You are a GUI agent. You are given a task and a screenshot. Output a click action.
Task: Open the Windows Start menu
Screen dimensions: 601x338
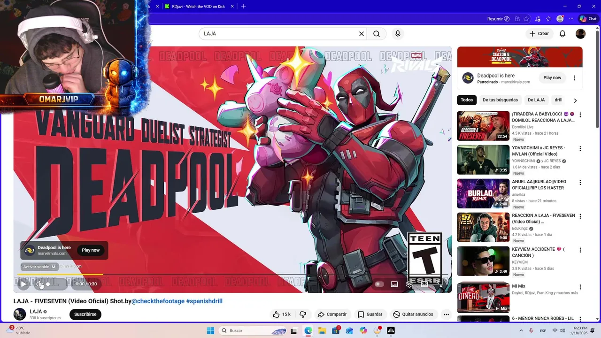[210, 330]
